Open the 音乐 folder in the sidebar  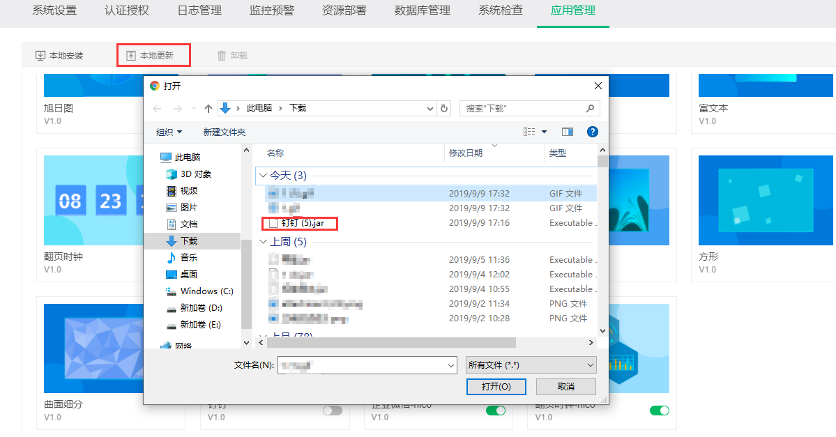point(188,257)
